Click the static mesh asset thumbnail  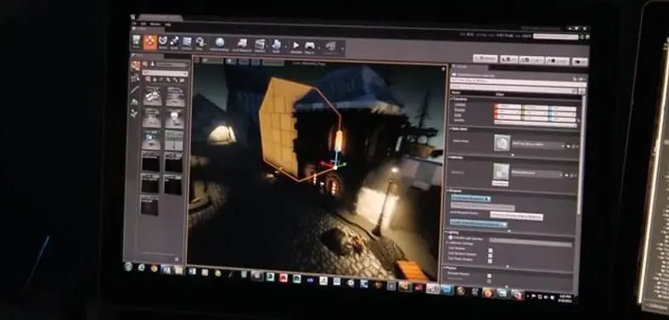pyautogui.click(x=503, y=143)
